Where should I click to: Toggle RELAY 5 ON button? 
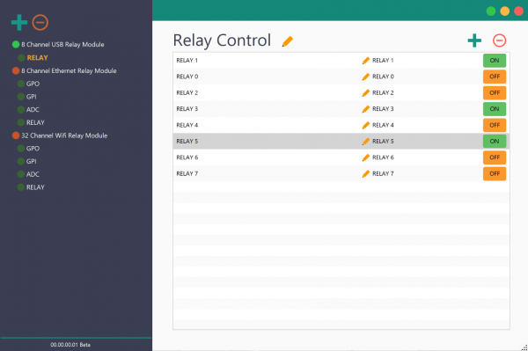click(495, 141)
